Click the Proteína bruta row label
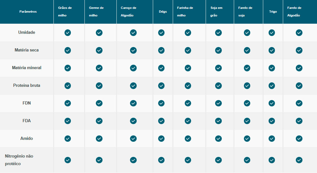 pos(27,86)
